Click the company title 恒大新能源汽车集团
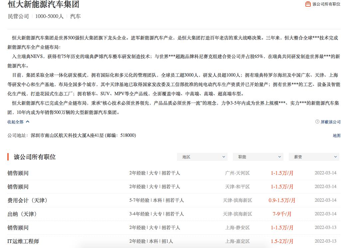 (x=44, y=5)
